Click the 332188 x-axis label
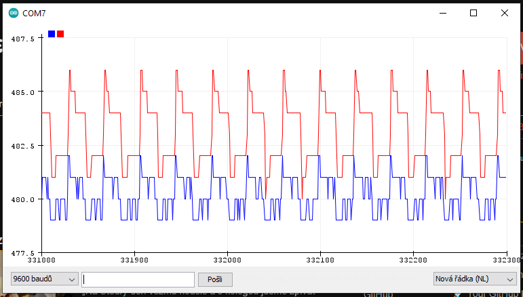The height and width of the screenshot is (297, 523). pyautogui.click(x=320, y=260)
